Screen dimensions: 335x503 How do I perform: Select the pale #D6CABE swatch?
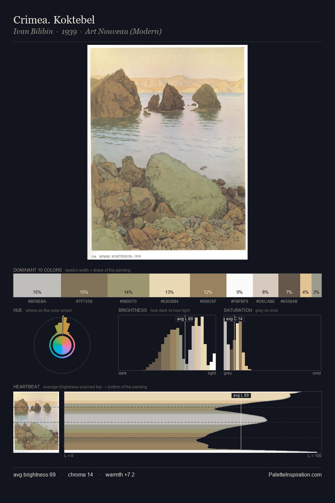pos(266,285)
